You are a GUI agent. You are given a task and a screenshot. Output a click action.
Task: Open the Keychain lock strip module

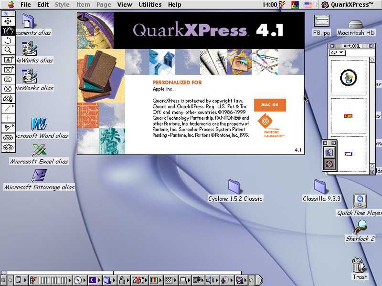coord(124,280)
